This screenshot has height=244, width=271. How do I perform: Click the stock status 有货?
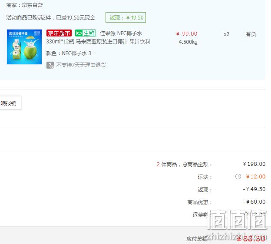251,34
